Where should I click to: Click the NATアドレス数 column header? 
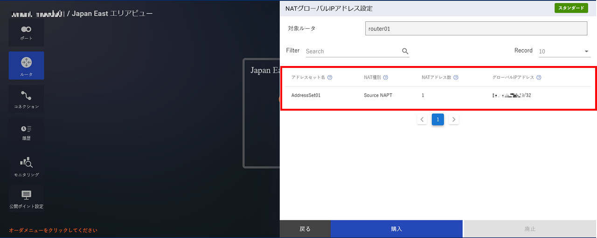click(436, 78)
